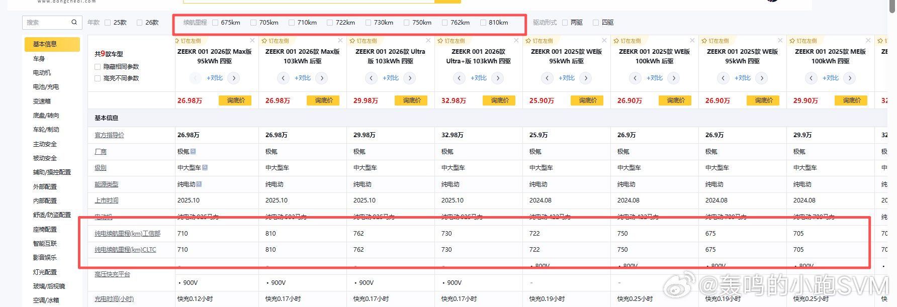Filter by 705km range
This screenshot has height=307, width=897.
pos(253,23)
